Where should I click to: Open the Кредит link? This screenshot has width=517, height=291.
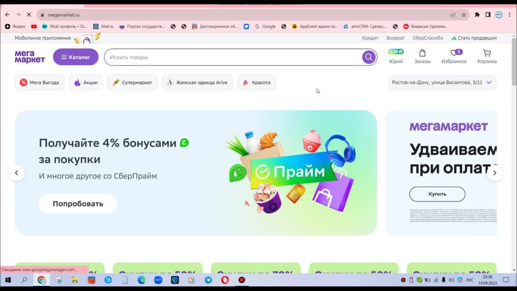tap(370, 38)
